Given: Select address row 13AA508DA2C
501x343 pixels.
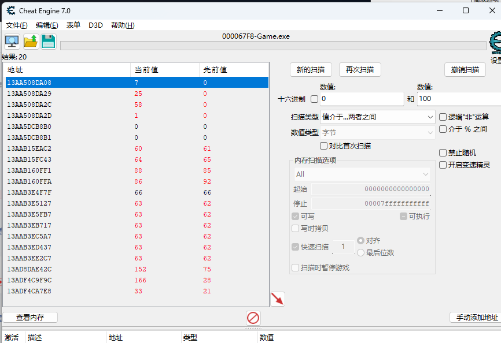Looking at the screenshot, I should pyautogui.click(x=137, y=105).
